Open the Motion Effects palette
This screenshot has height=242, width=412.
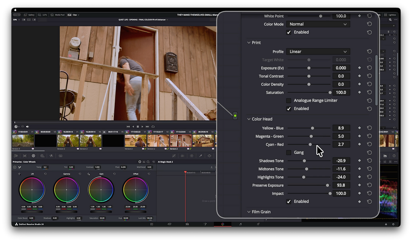click(61, 156)
